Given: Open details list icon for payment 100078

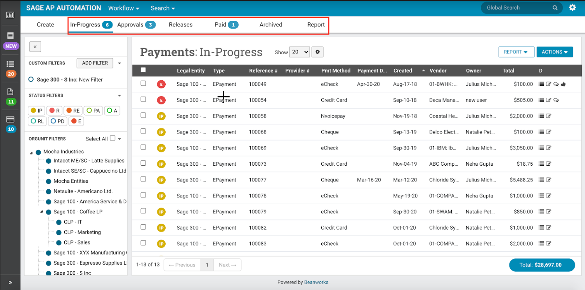Looking at the screenshot, I should (541, 196).
